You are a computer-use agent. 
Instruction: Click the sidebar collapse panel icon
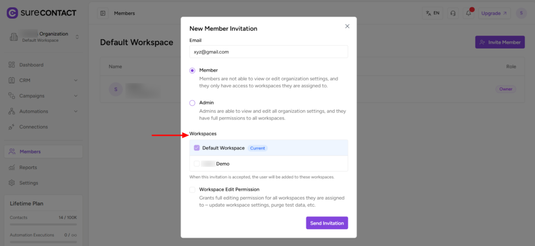103,13
